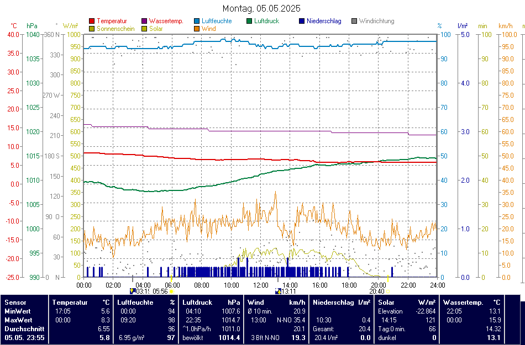The width and height of the screenshot is (525, 345).
Task: Select the Temperatur legend label
Action: (x=112, y=21)
